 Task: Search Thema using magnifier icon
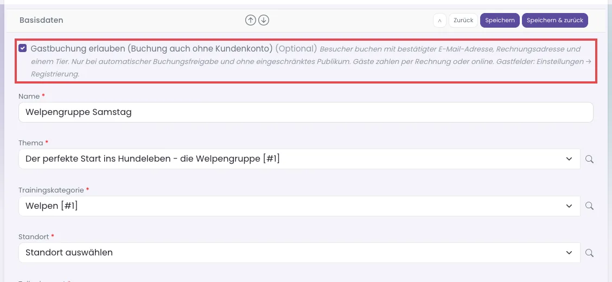click(589, 159)
